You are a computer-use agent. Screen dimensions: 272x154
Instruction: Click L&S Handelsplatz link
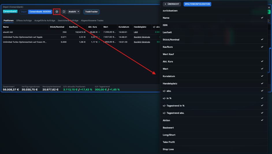pos(136,32)
